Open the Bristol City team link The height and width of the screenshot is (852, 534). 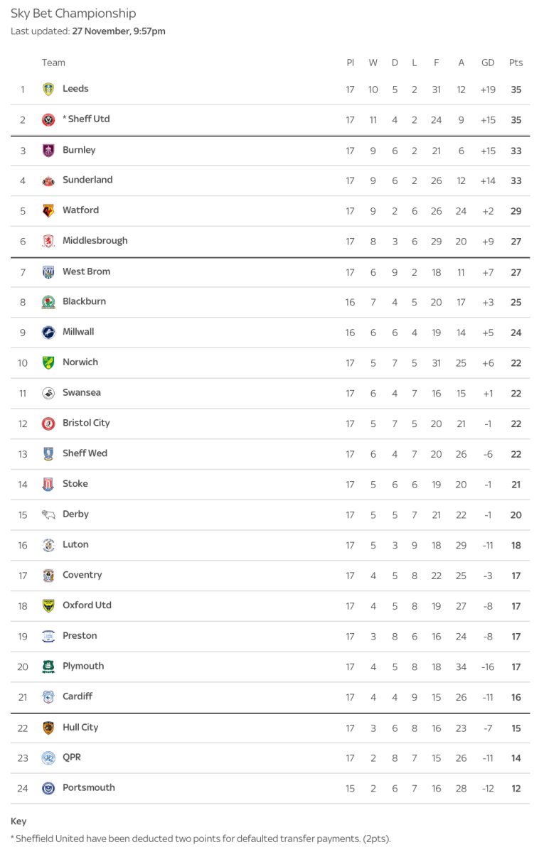click(86, 423)
